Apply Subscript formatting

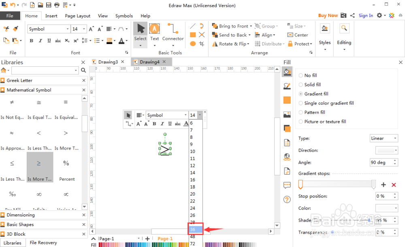[67, 41]
